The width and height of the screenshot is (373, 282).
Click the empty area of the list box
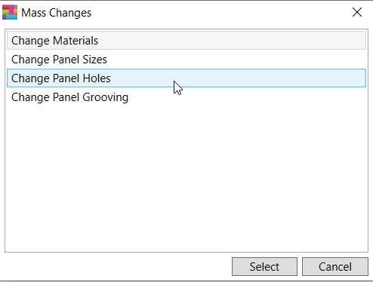(x=186, y=179)
